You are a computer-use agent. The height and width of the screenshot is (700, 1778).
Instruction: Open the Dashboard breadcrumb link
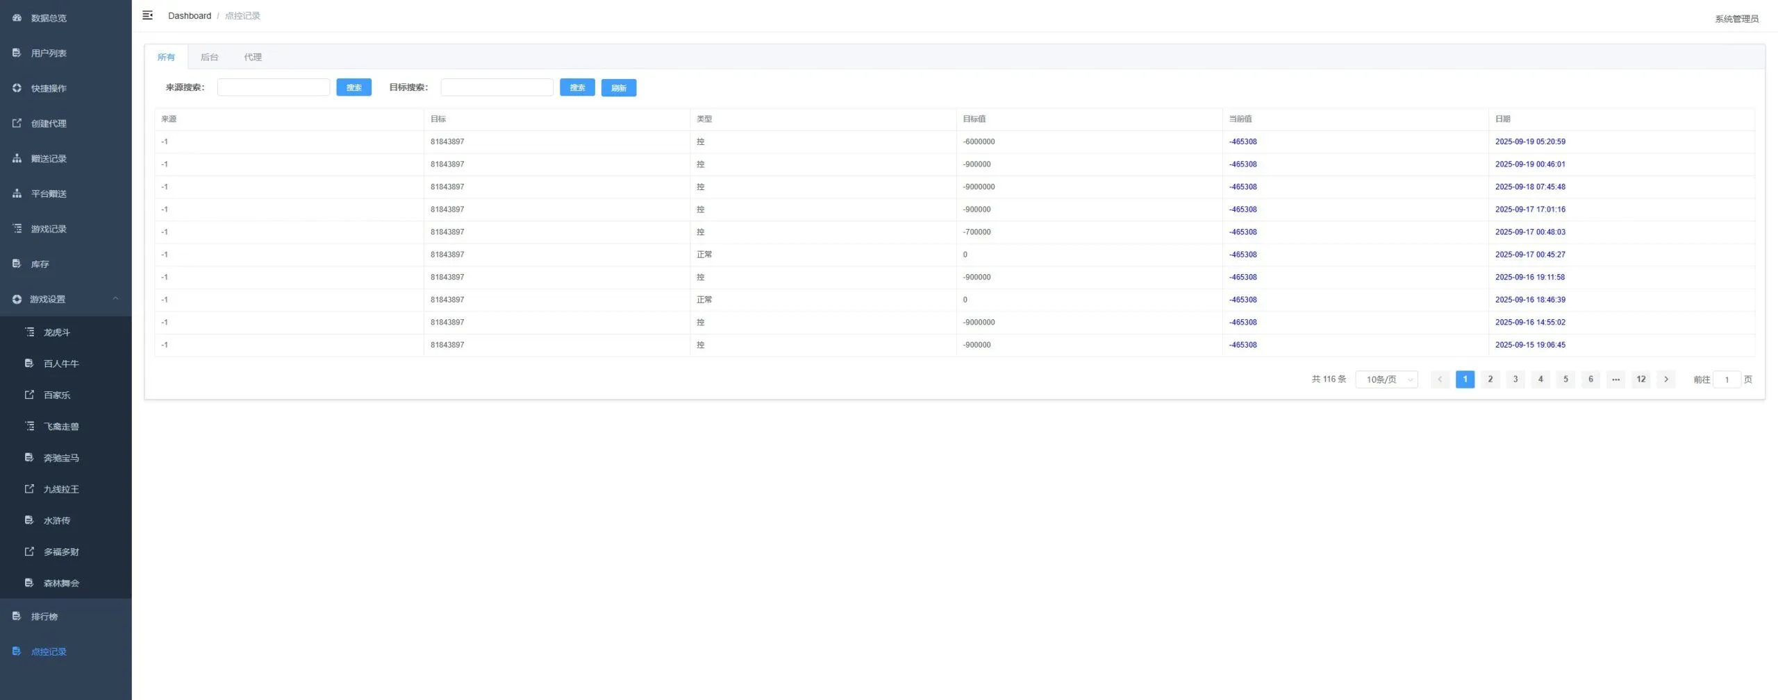click(190, 16)
